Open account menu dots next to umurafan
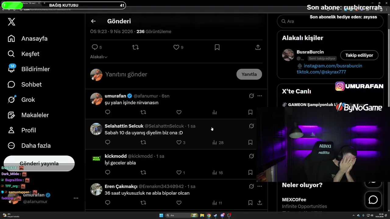 [76, 198]
